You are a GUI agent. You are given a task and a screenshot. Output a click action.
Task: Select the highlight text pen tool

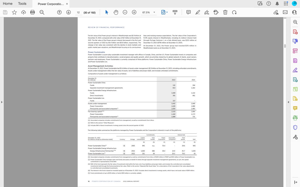pyautogui.click(x=198, y=12)
